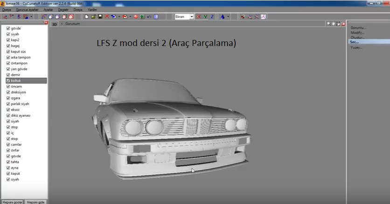Click the blue cone pivot icon
Screen dimensions: 390x204
tap(223, 17)
